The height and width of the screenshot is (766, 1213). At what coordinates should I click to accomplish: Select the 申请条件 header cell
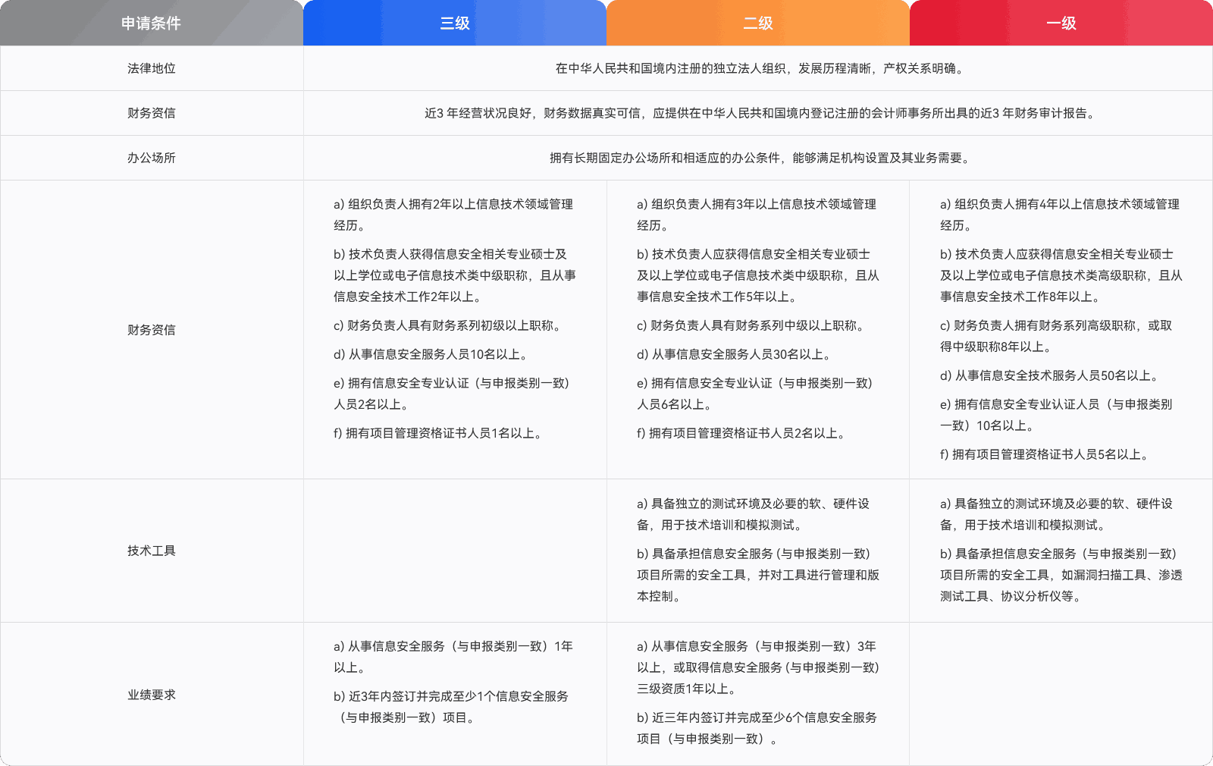151,23
